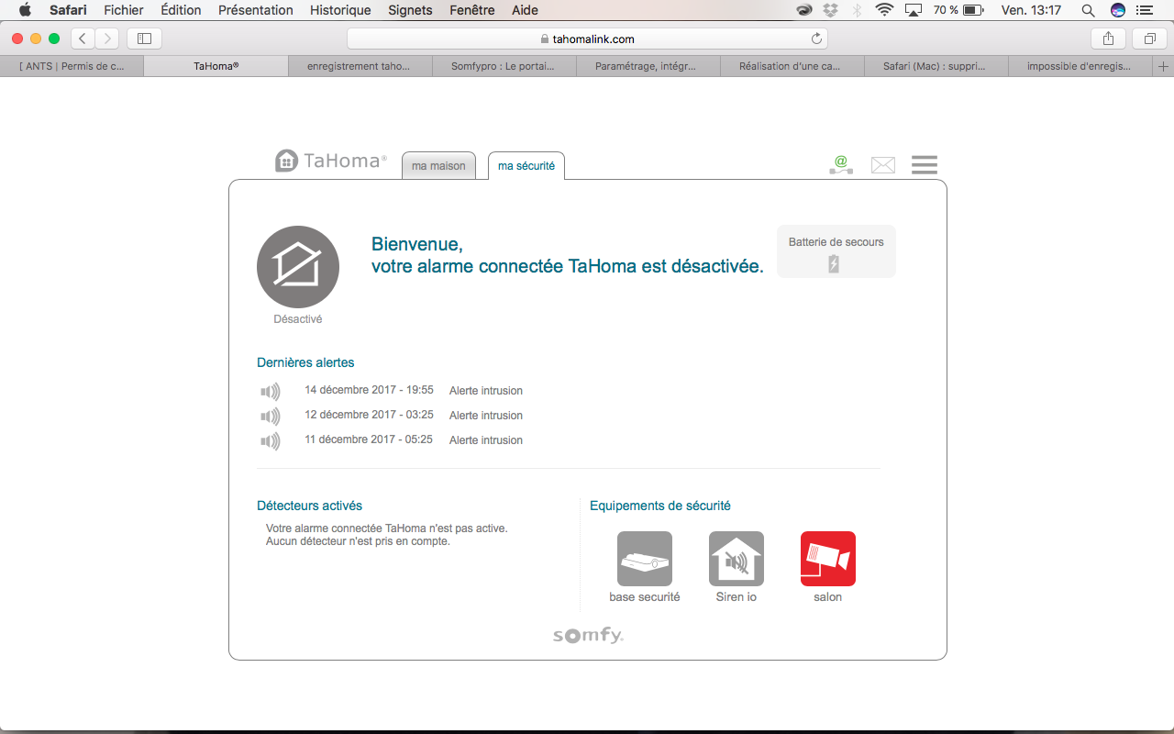Toggle the Safari sidebar button

click(x=144, y=39)
